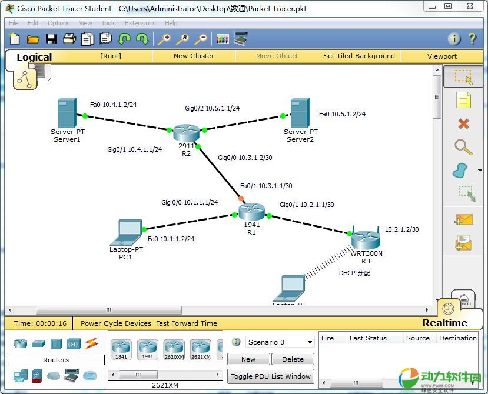Image resolution: width=488 pixels, height=394 pixels.
Task: Switch to the Logical workspace tab
Action: click(34, 57)
